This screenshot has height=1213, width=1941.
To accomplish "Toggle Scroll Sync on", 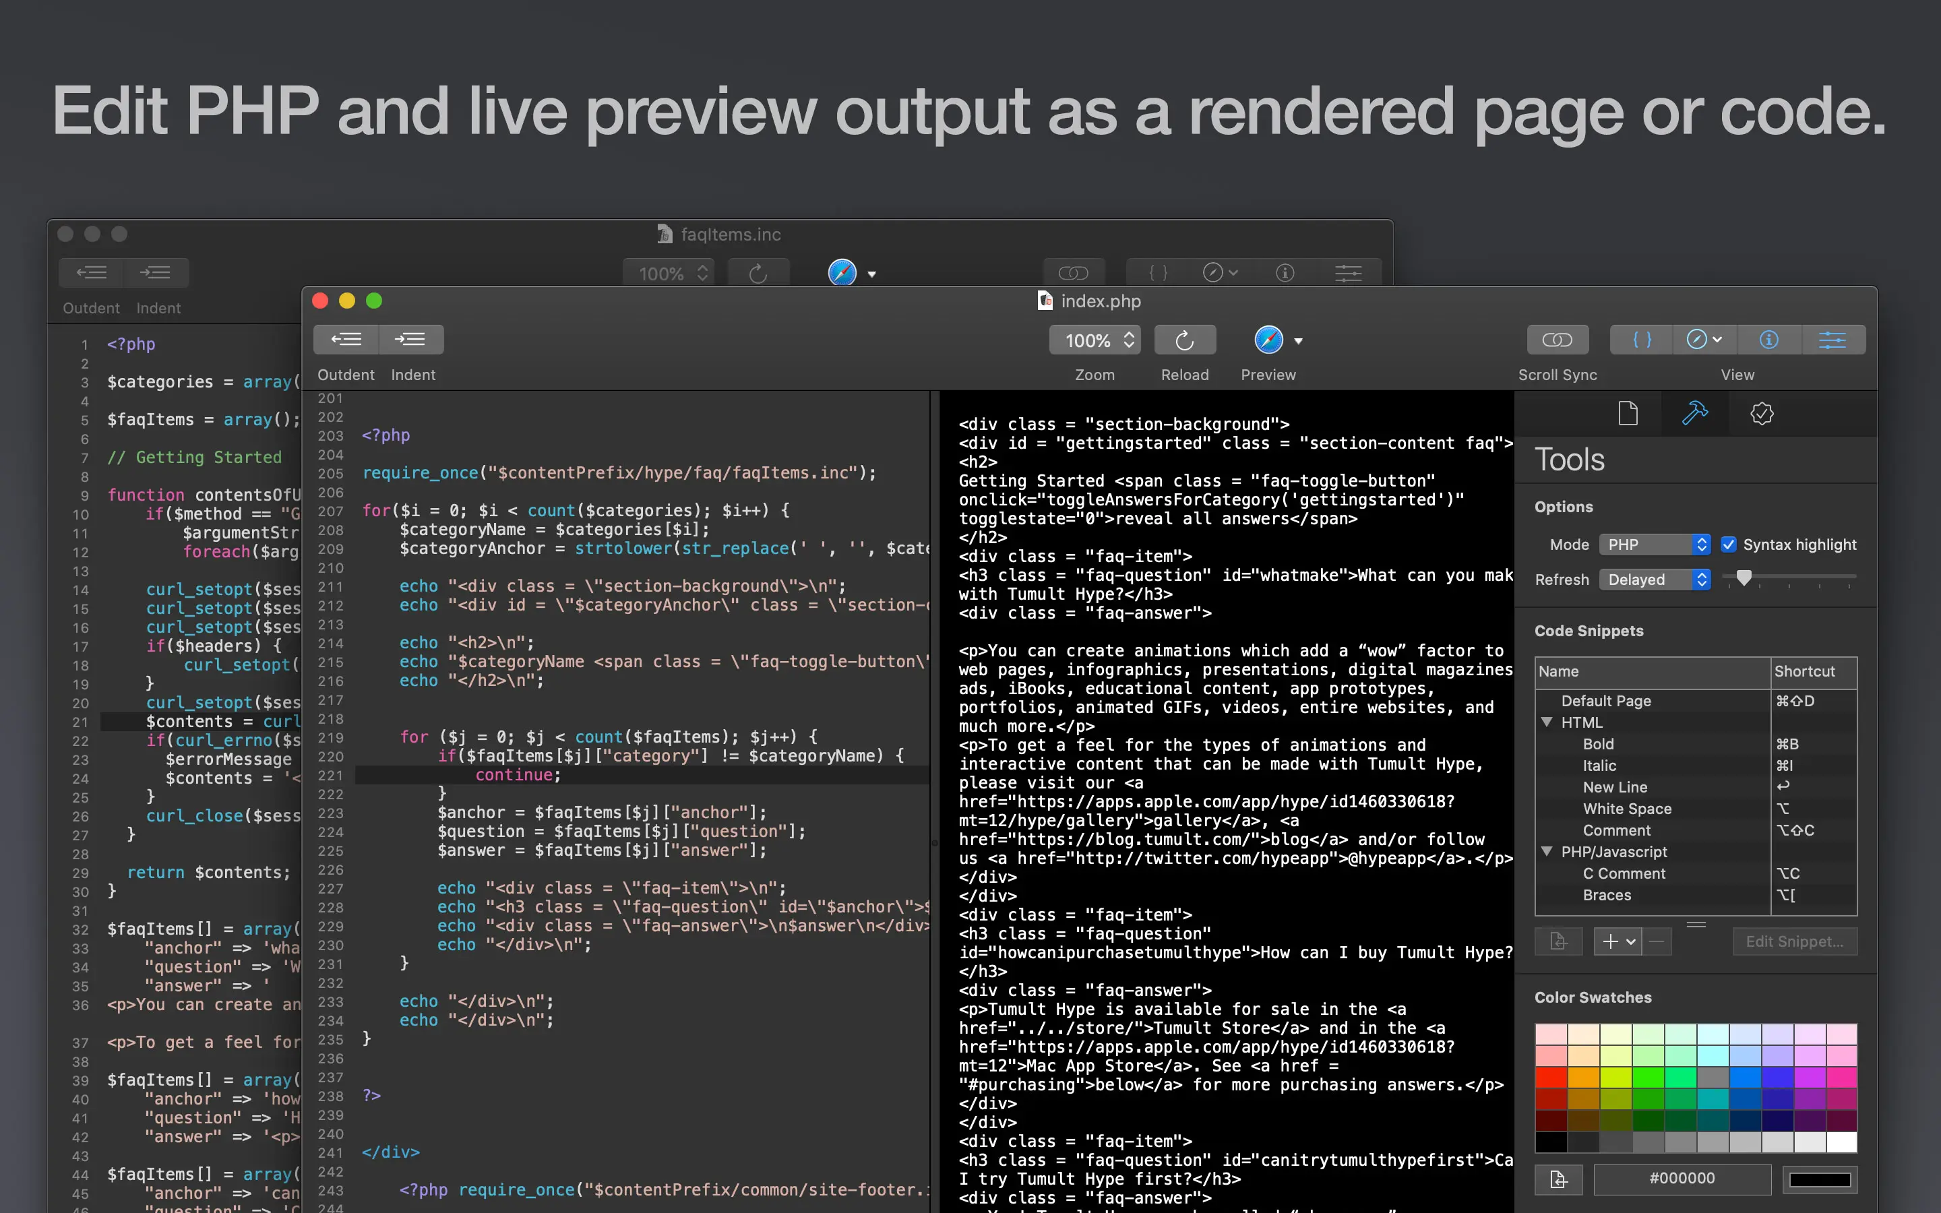I will point(1556,340).
